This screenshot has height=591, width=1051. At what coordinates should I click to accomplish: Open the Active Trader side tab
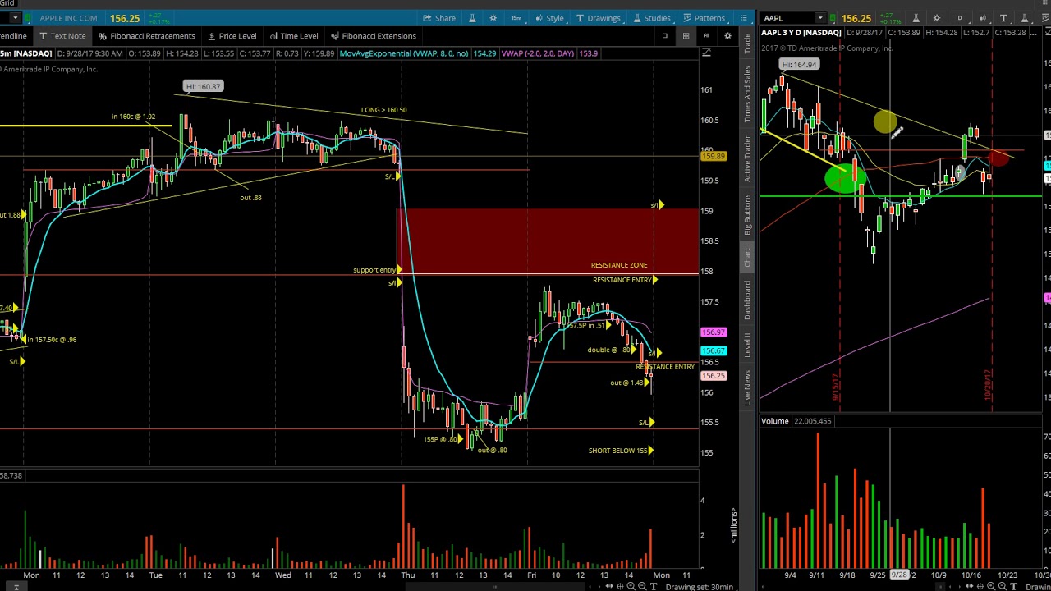[747, 158]
